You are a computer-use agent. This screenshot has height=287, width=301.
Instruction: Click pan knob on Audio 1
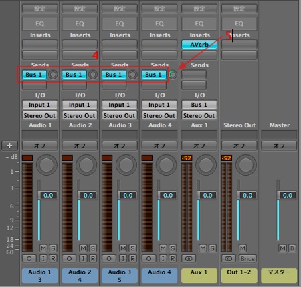pos(47,165)
